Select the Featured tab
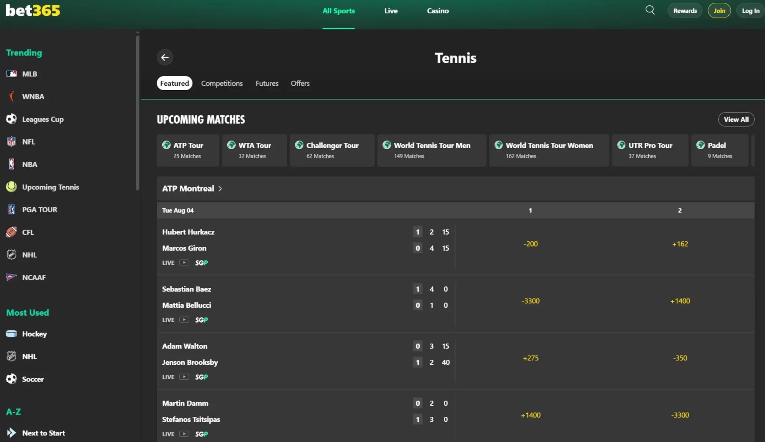This screenshot has width=765, height=442. 174,83
